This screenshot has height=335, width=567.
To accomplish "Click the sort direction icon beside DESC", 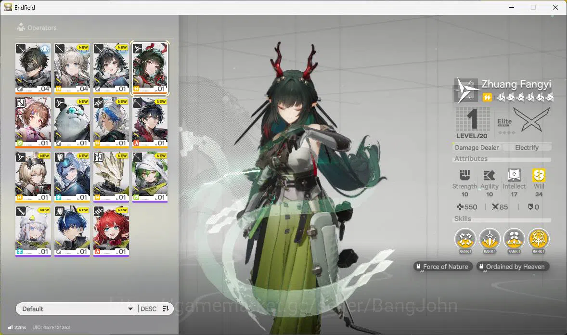I will point(166,309).
